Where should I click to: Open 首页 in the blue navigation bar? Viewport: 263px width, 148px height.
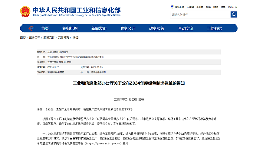[x=45, y=28]
